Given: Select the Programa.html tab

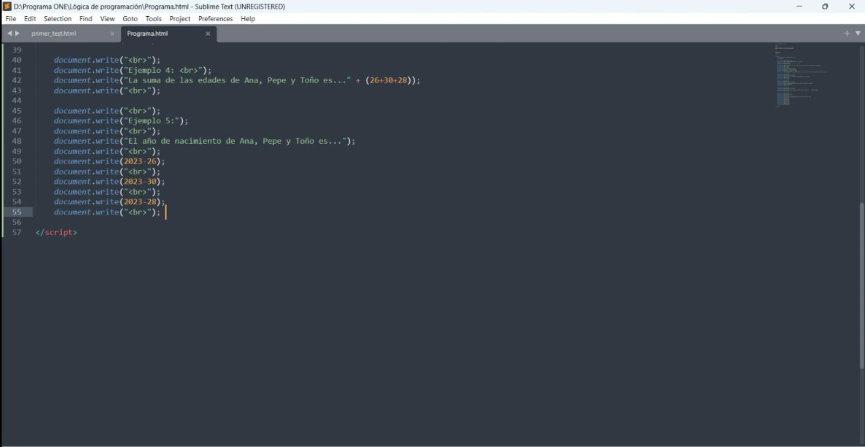Looking at the screenshot, I should [147, 34].
